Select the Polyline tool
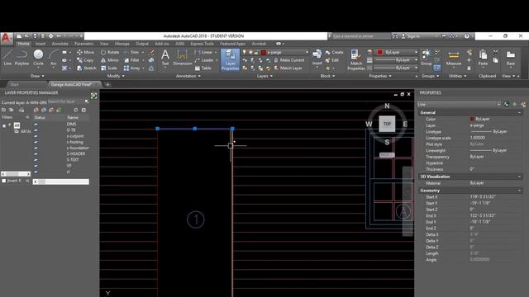This screenshot has height=297, width=529. 21,57
